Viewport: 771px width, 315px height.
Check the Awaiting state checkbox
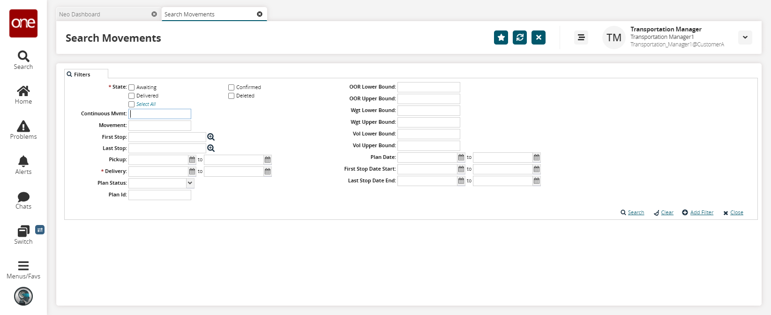[132, 88]
